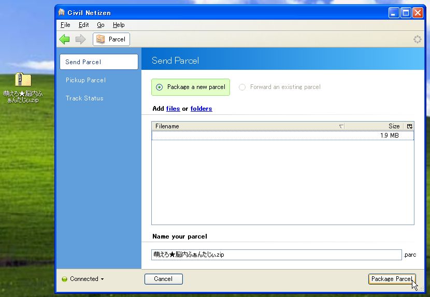
Task: Minimize the Civil Netizen window
Action: click(394, 12)
